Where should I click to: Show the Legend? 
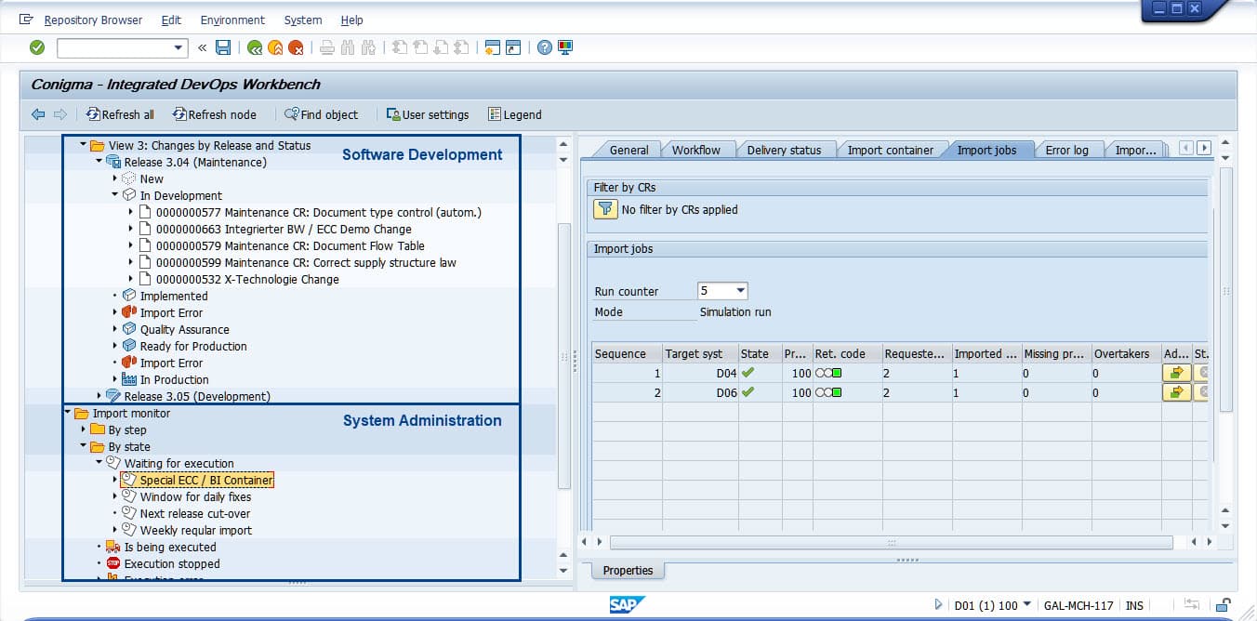tap(515, 114)
